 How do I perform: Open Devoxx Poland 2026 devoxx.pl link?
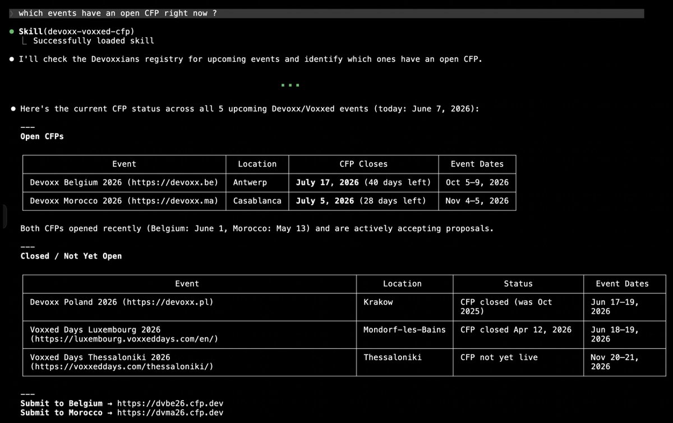pos(168,302)
